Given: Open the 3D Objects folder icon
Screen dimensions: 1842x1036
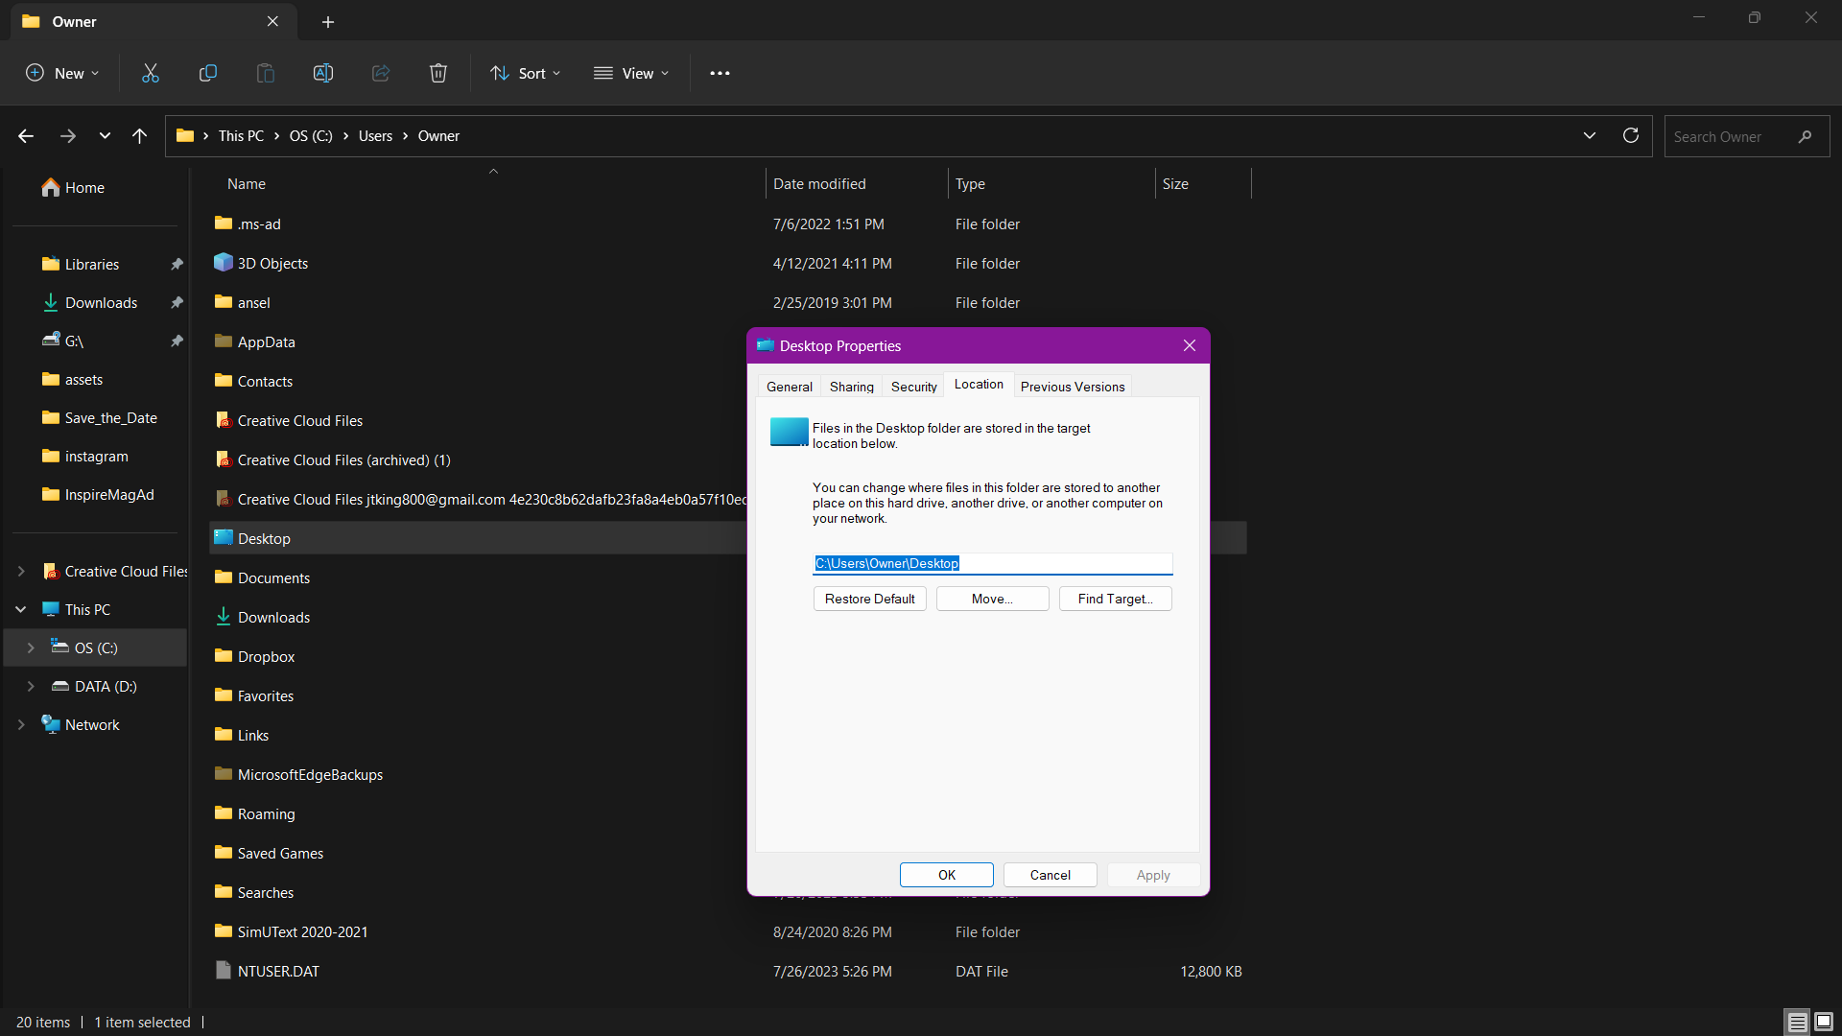Looking at the screenshot, I should [x=223, y=263].
